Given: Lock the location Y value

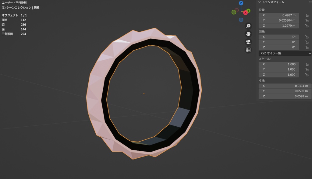Looking at the screenshot, I should (307, 20).
